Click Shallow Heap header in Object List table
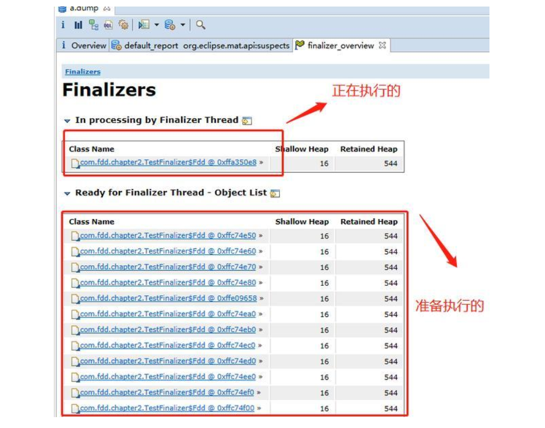The width and height of the screenshot is (545, 428). [302, 222]
